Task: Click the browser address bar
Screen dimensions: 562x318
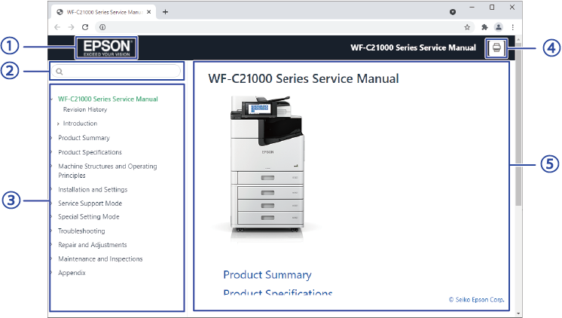Action: pyautogui.click(x=285, y=27)
